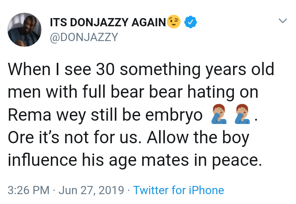Click the Twitter for iPhone source link

179,190
